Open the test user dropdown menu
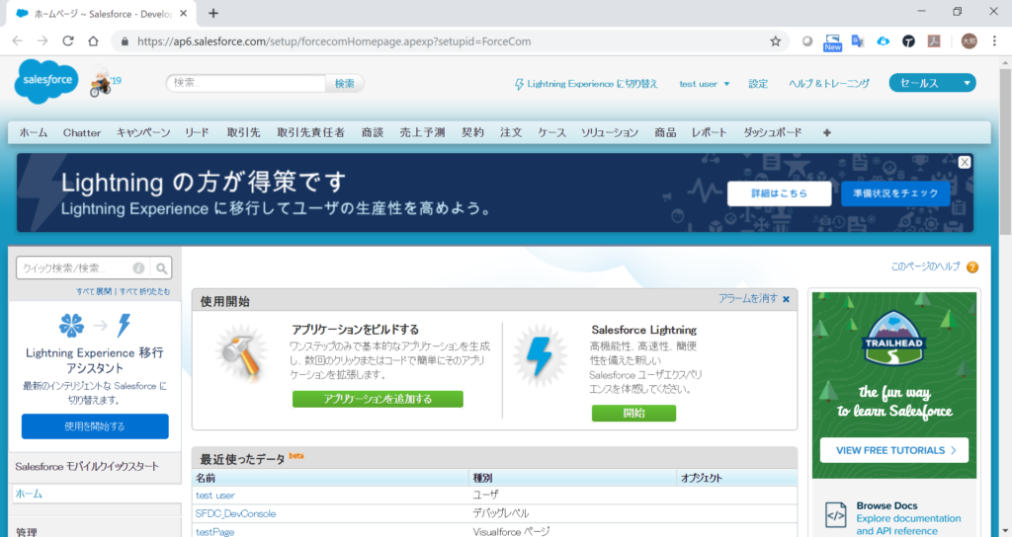 point(704,84)
